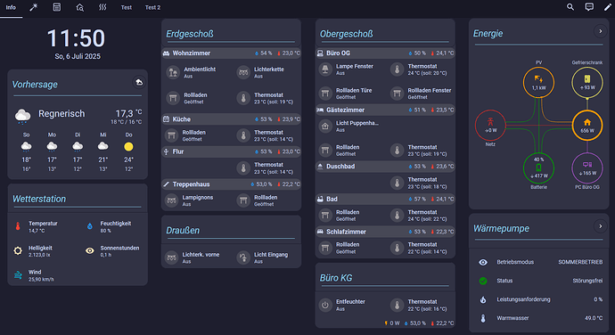Open the Wind sensor entry

click(x=44, y=275)
